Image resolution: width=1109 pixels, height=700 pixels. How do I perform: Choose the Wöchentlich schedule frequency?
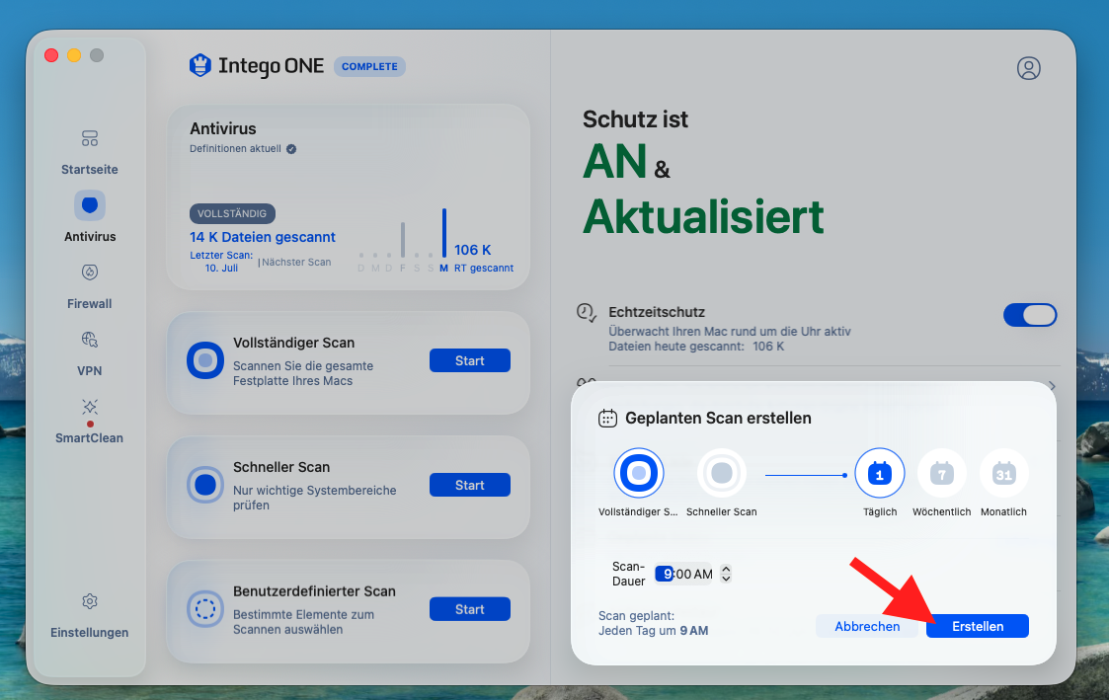pyautogui.click(x=941, y=473)
